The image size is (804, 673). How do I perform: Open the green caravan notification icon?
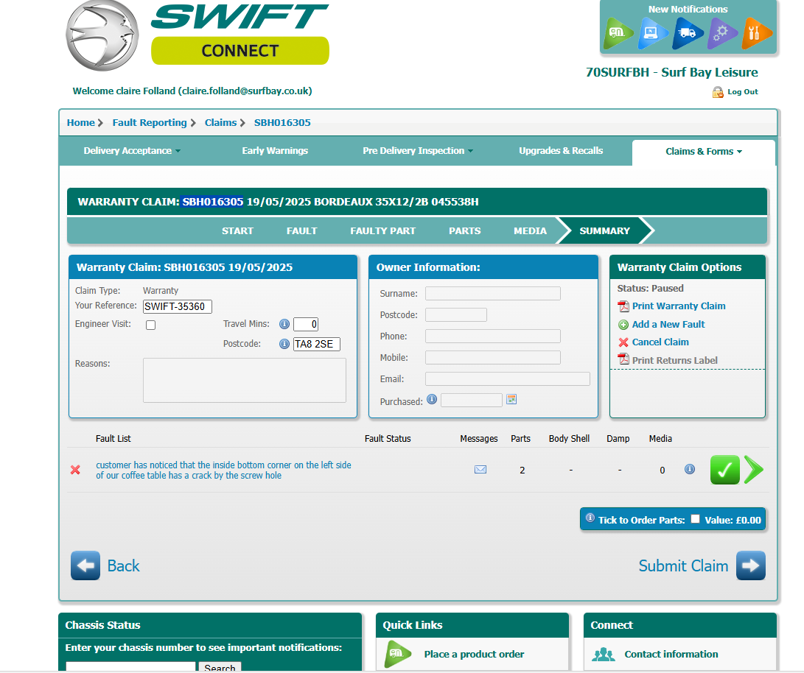tap(618, 33)
